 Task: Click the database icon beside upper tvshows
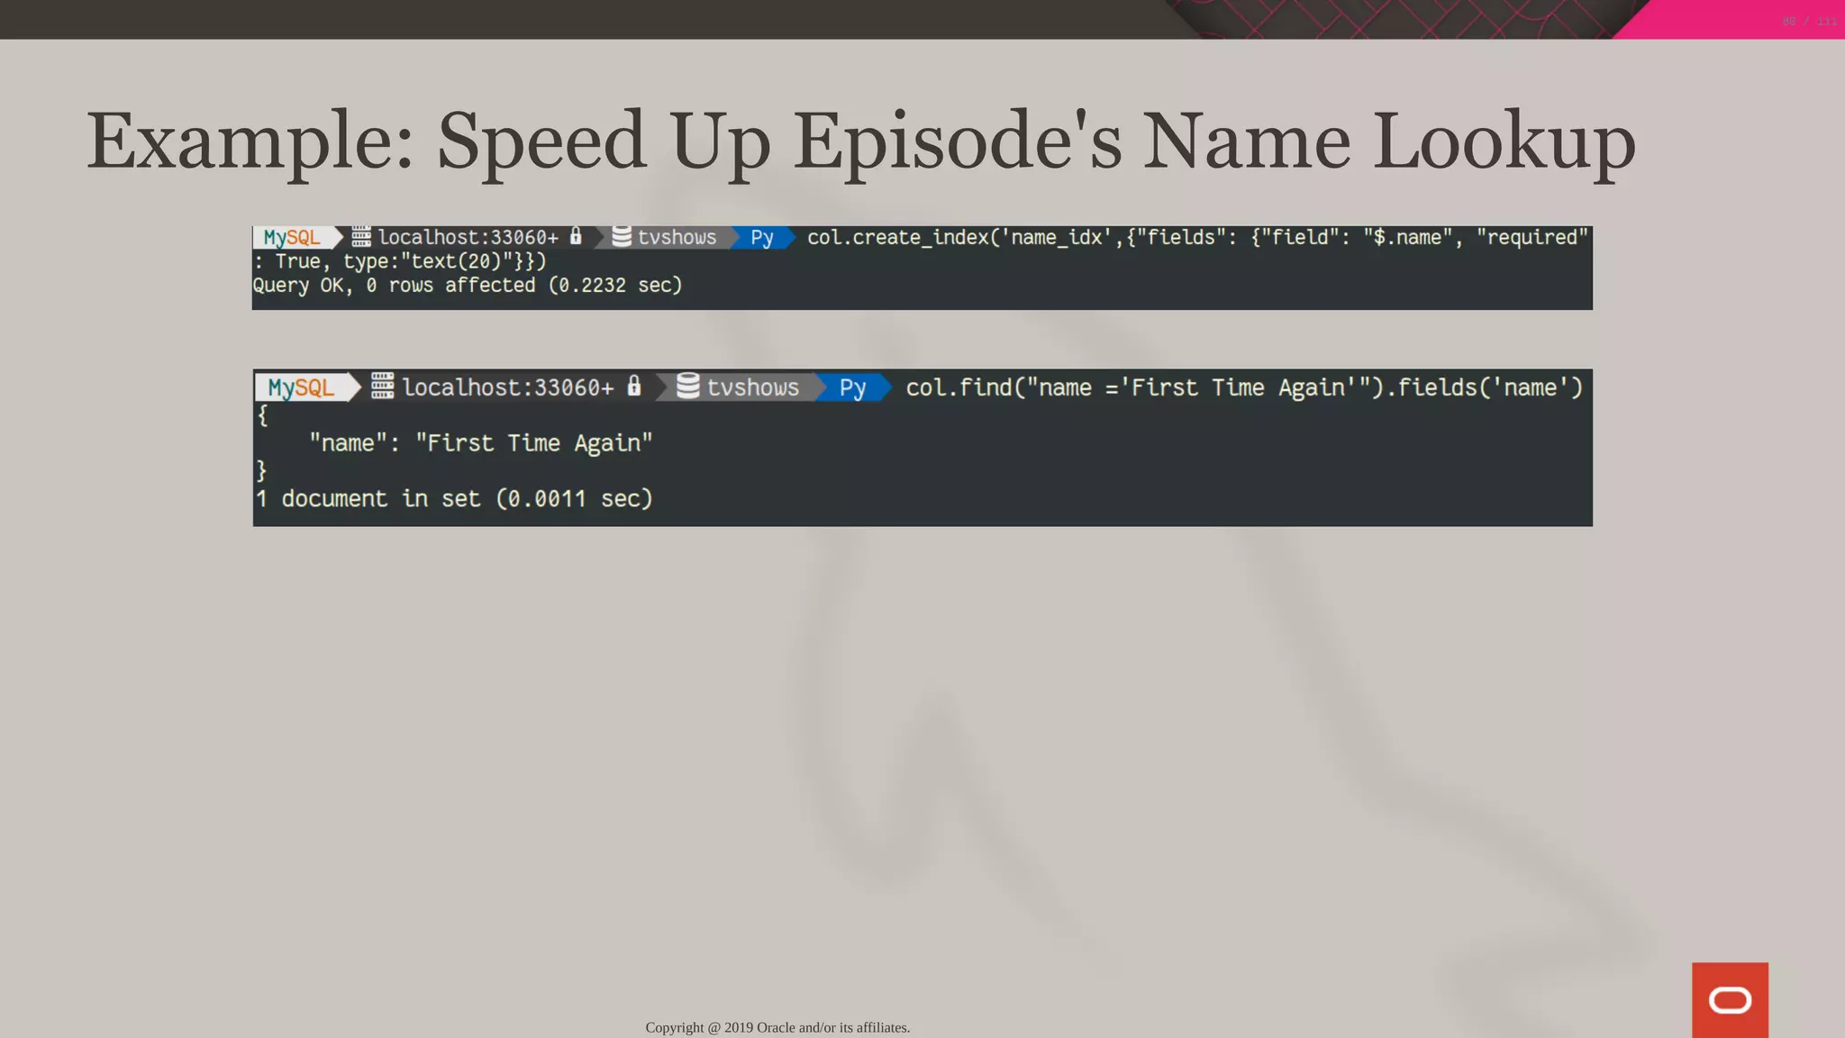[x=621, y=236]
